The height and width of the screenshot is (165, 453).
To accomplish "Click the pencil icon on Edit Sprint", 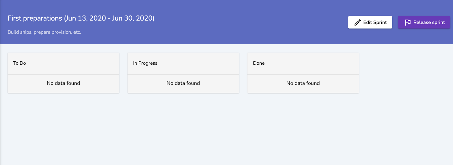I will coord(358,22).
